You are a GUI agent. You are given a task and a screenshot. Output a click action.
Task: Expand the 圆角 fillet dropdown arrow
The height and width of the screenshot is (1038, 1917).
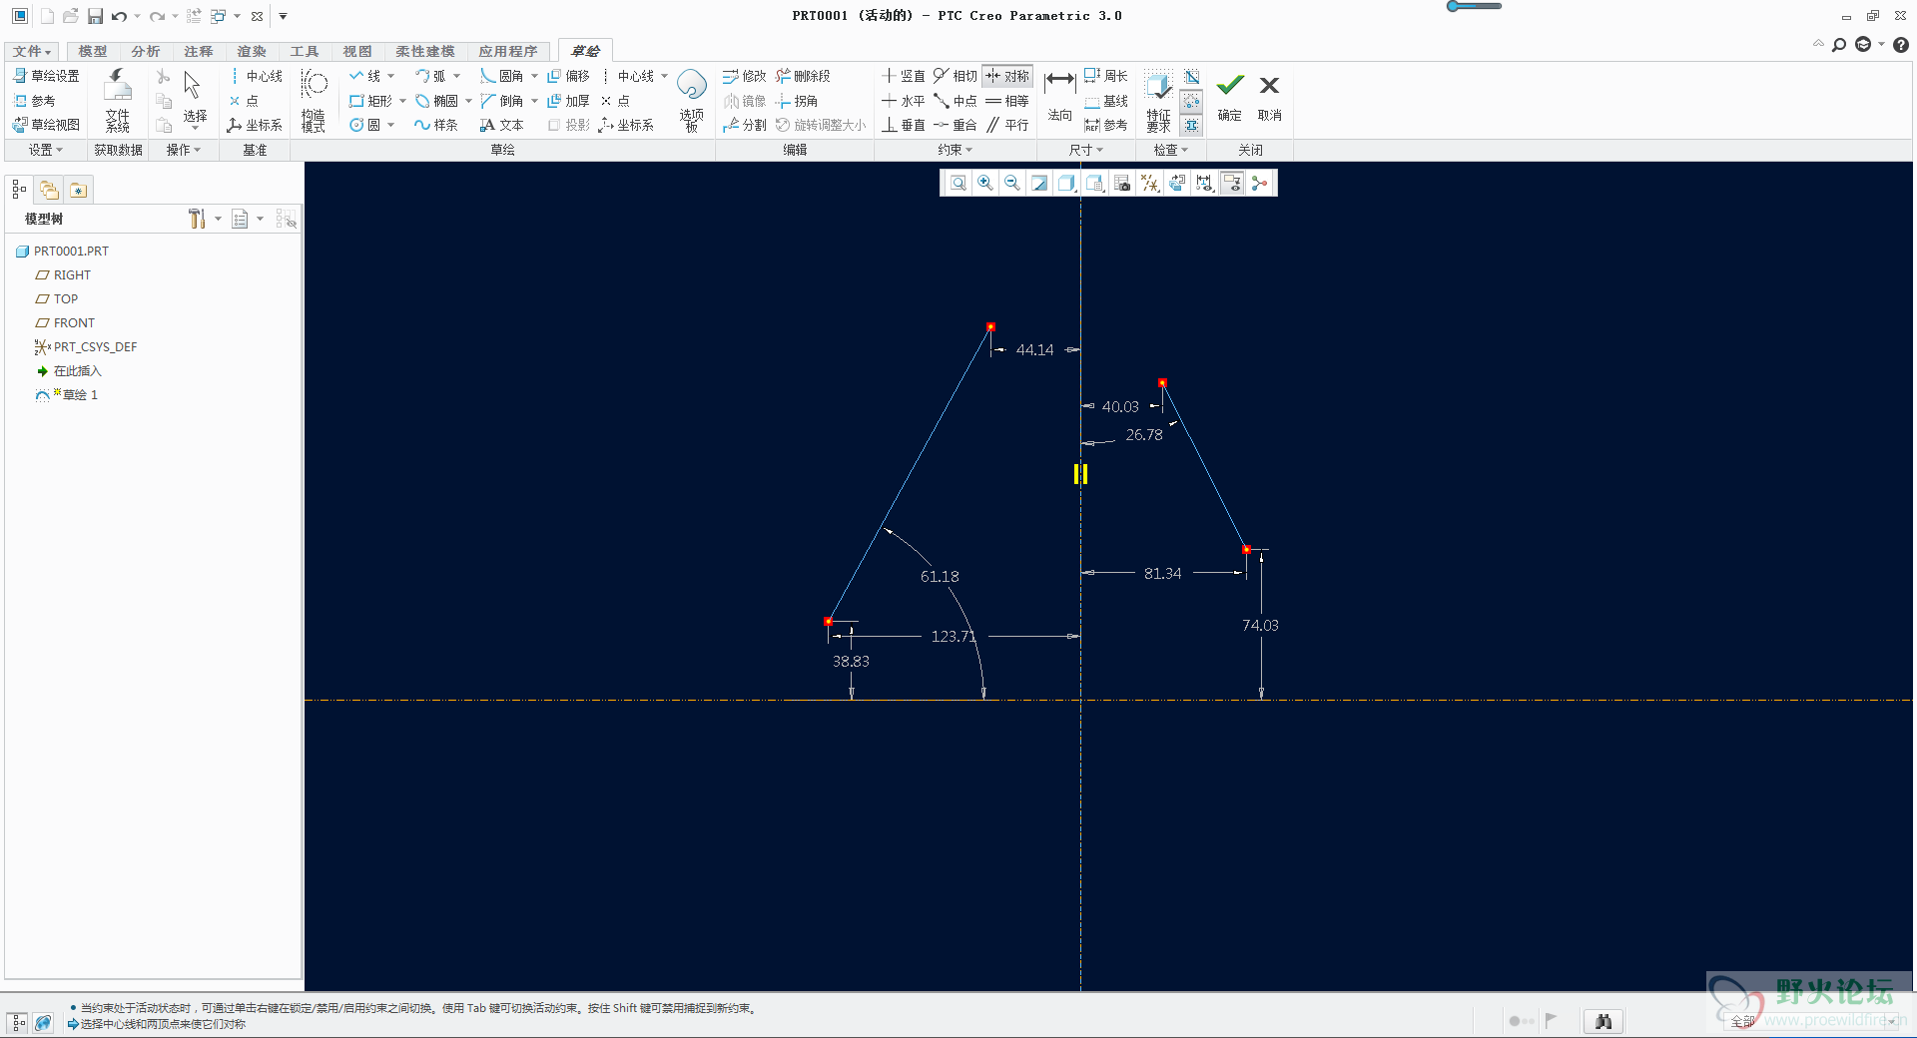tap(534, 76)
